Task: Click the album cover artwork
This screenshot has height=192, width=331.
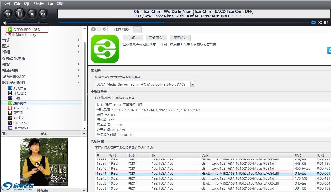Action: click(44, 162)
